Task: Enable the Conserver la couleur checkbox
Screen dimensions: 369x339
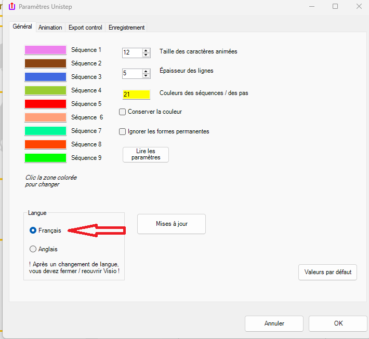Action: coord(123,112)
